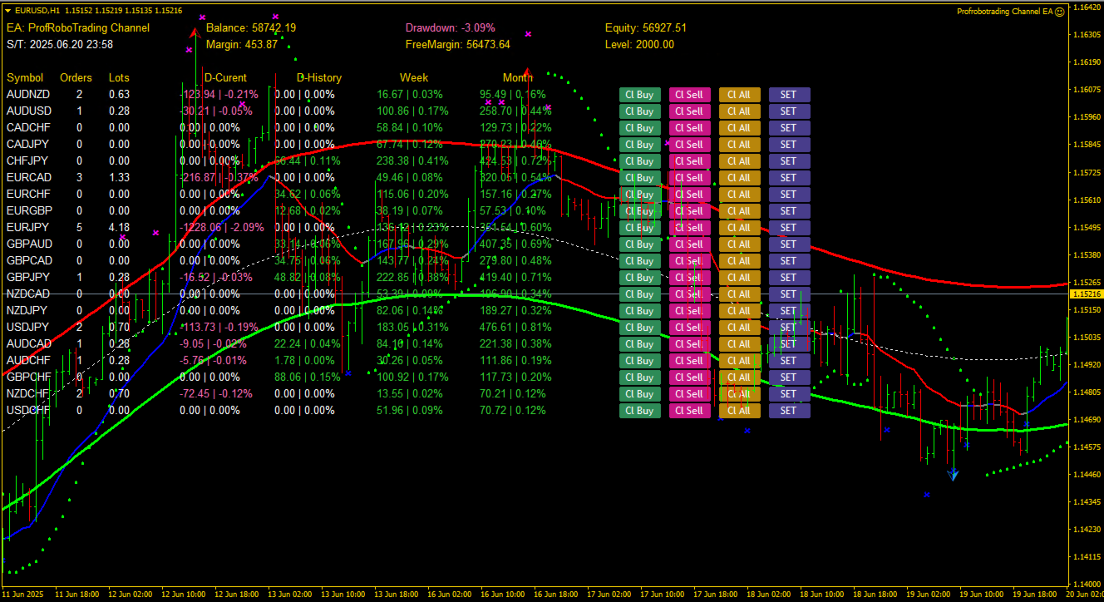Close sell orders for GBPJPY

pyautogui.click(x=689, y=278)
